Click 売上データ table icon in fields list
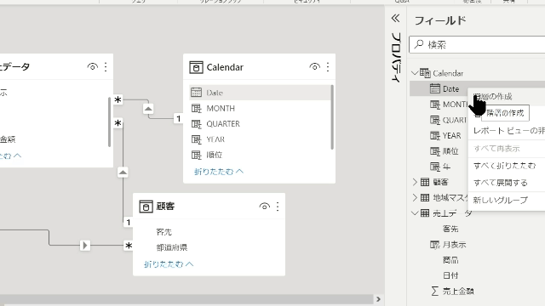Image resolution: width=545 pixels, height=306 pixels. [425, 213]
